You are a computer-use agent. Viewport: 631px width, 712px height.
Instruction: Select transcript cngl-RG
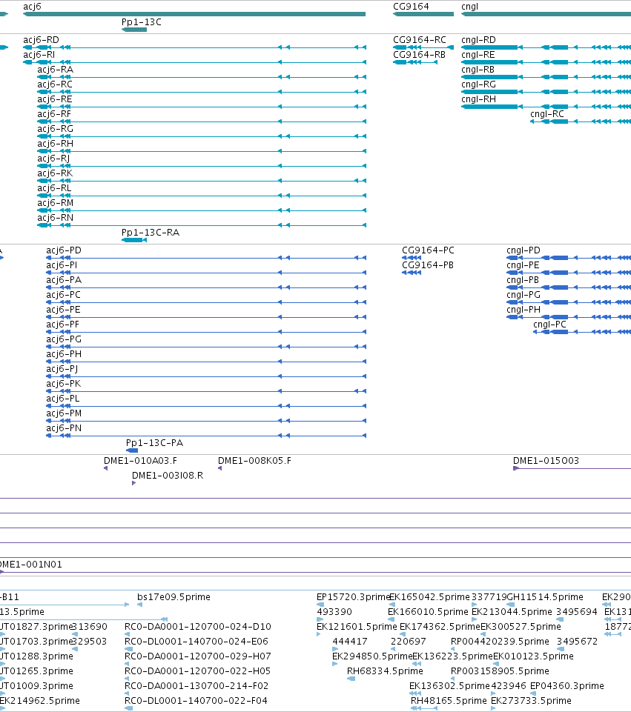[x=478, y=84]
